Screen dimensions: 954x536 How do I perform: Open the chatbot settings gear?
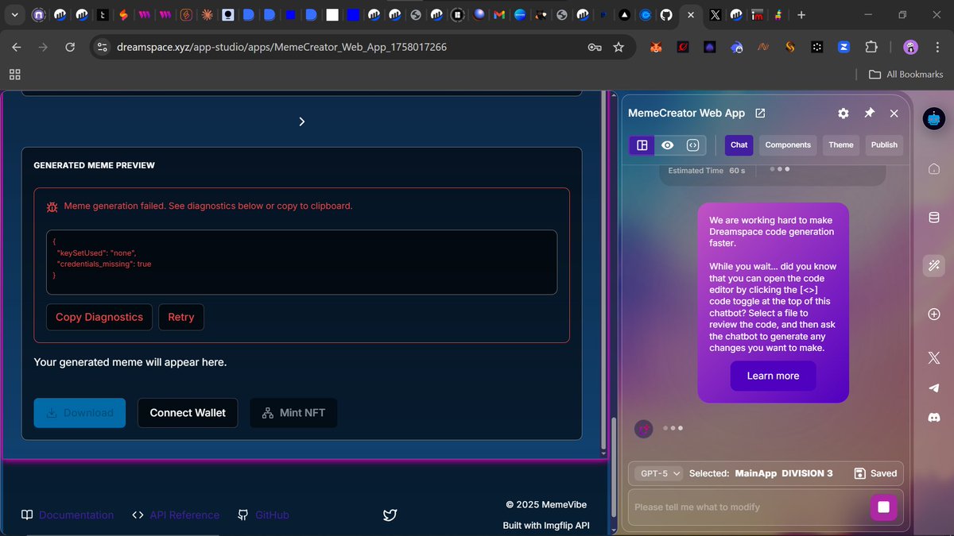pyautogui.click(x=843, y=114)
